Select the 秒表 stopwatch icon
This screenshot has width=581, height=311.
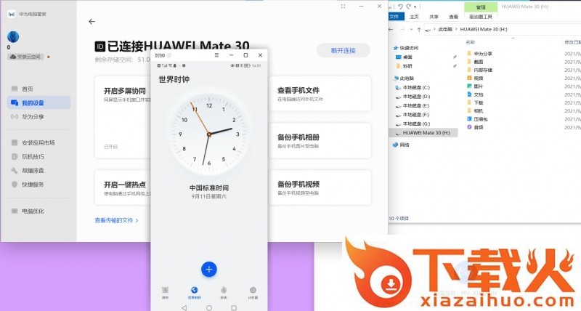pos(224,290)
